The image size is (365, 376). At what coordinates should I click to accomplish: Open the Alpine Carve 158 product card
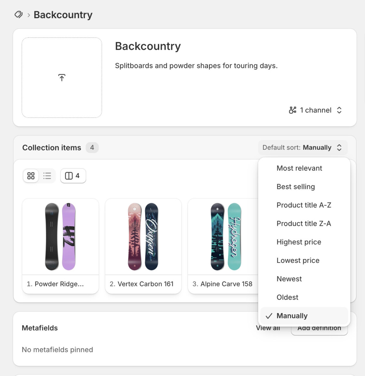(223, 246)
